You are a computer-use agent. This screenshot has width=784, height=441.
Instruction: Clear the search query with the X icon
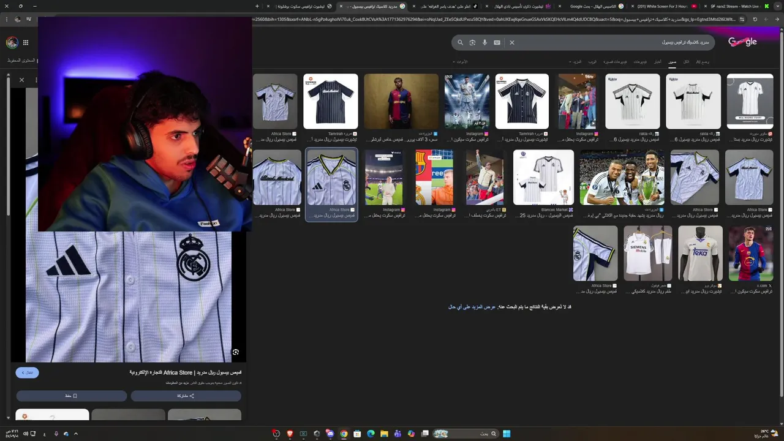tap(512, 42)
